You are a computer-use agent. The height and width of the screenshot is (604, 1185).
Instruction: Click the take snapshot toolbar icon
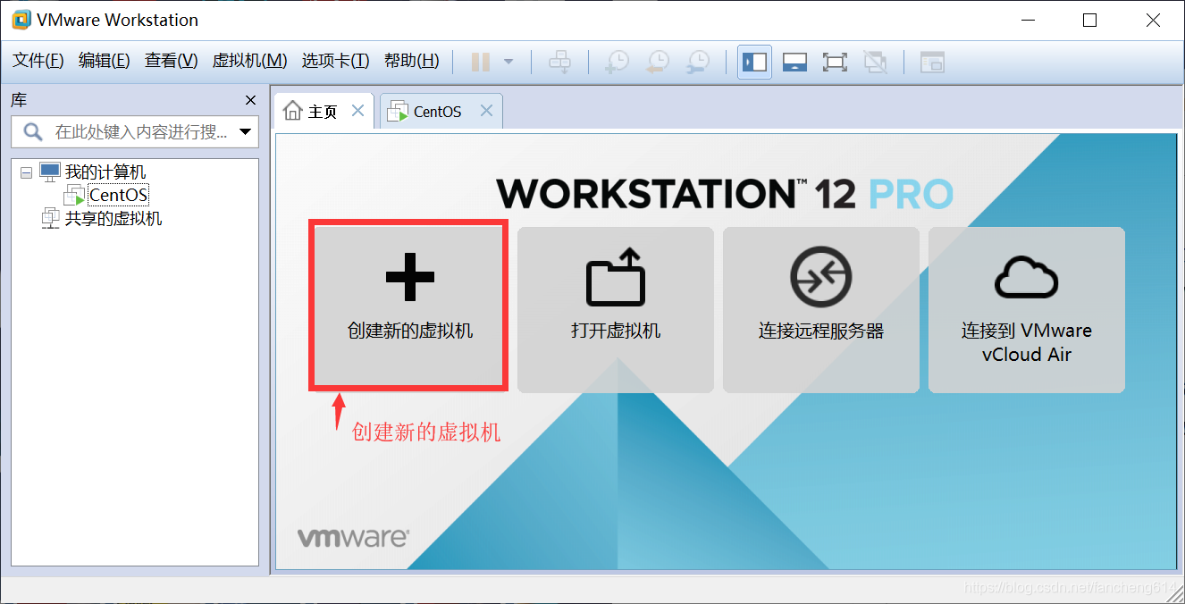click(x=617, y=62)
